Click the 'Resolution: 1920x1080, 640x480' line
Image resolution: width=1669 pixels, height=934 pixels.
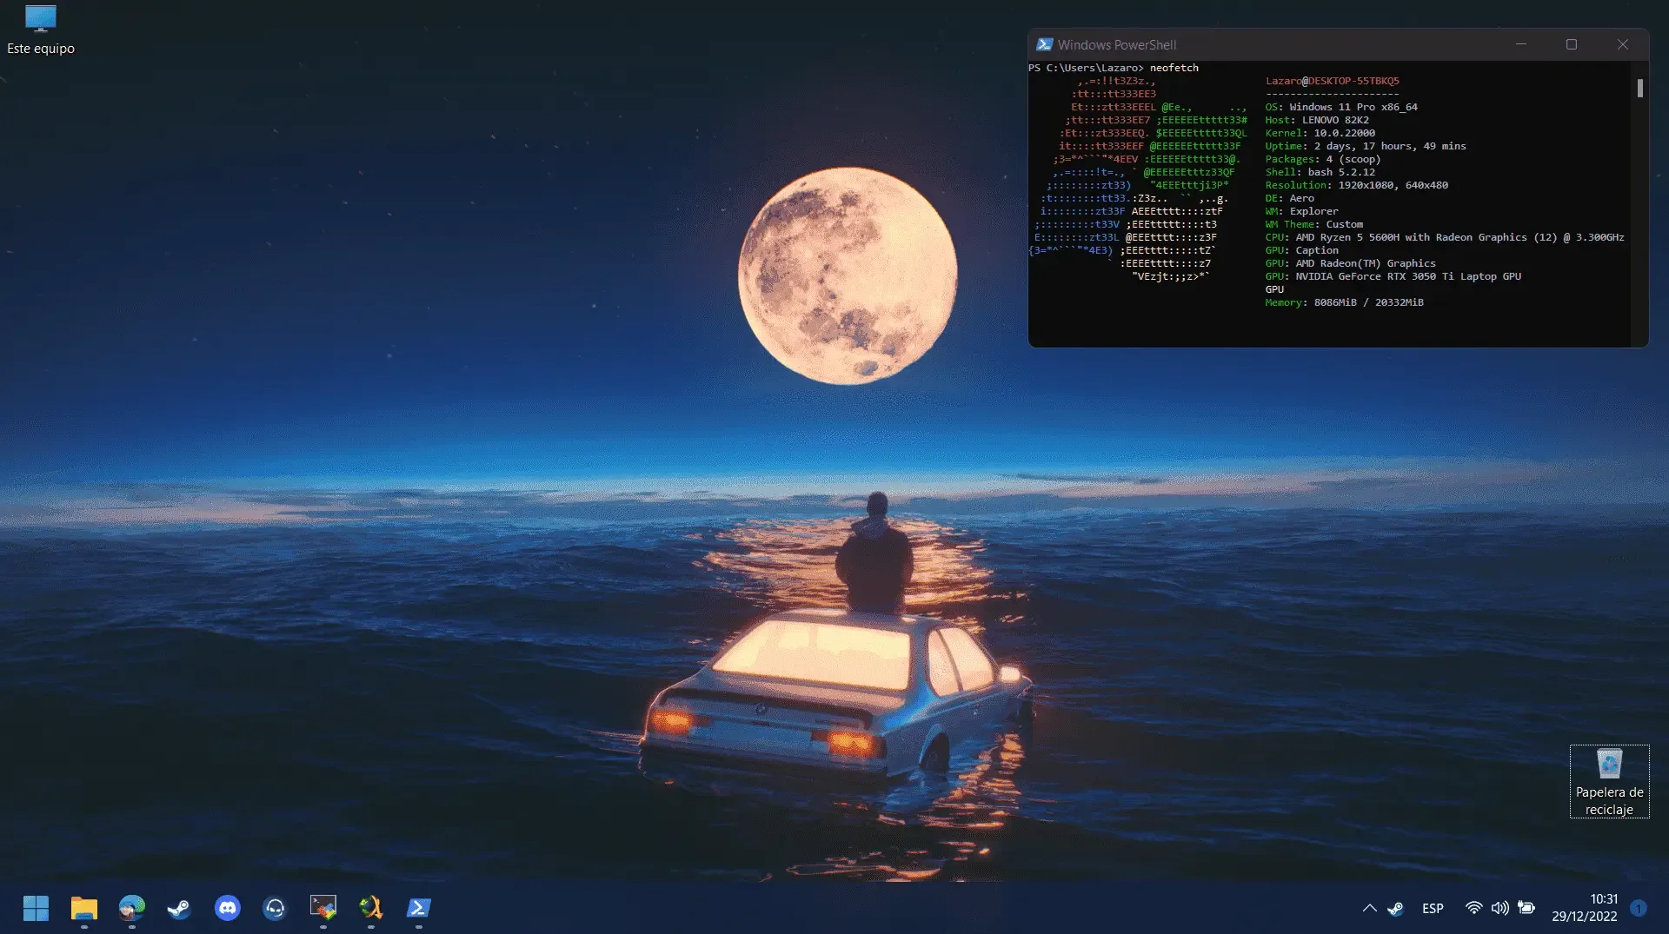click(x=1356, y=185)
